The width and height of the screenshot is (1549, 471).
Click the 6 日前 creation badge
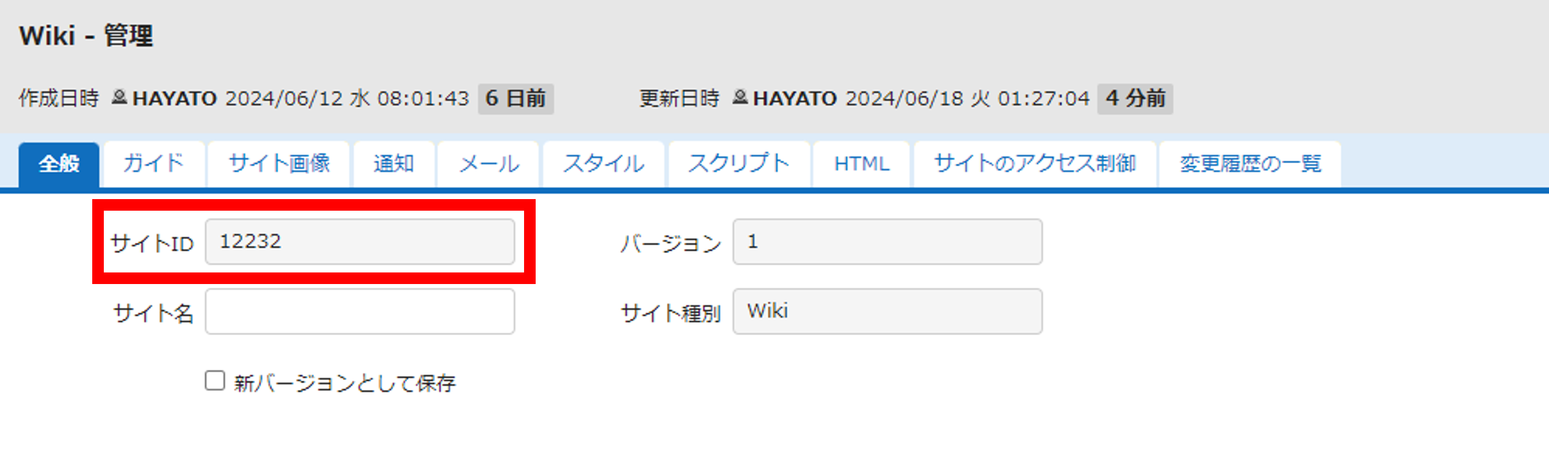(x=516, y=99)
